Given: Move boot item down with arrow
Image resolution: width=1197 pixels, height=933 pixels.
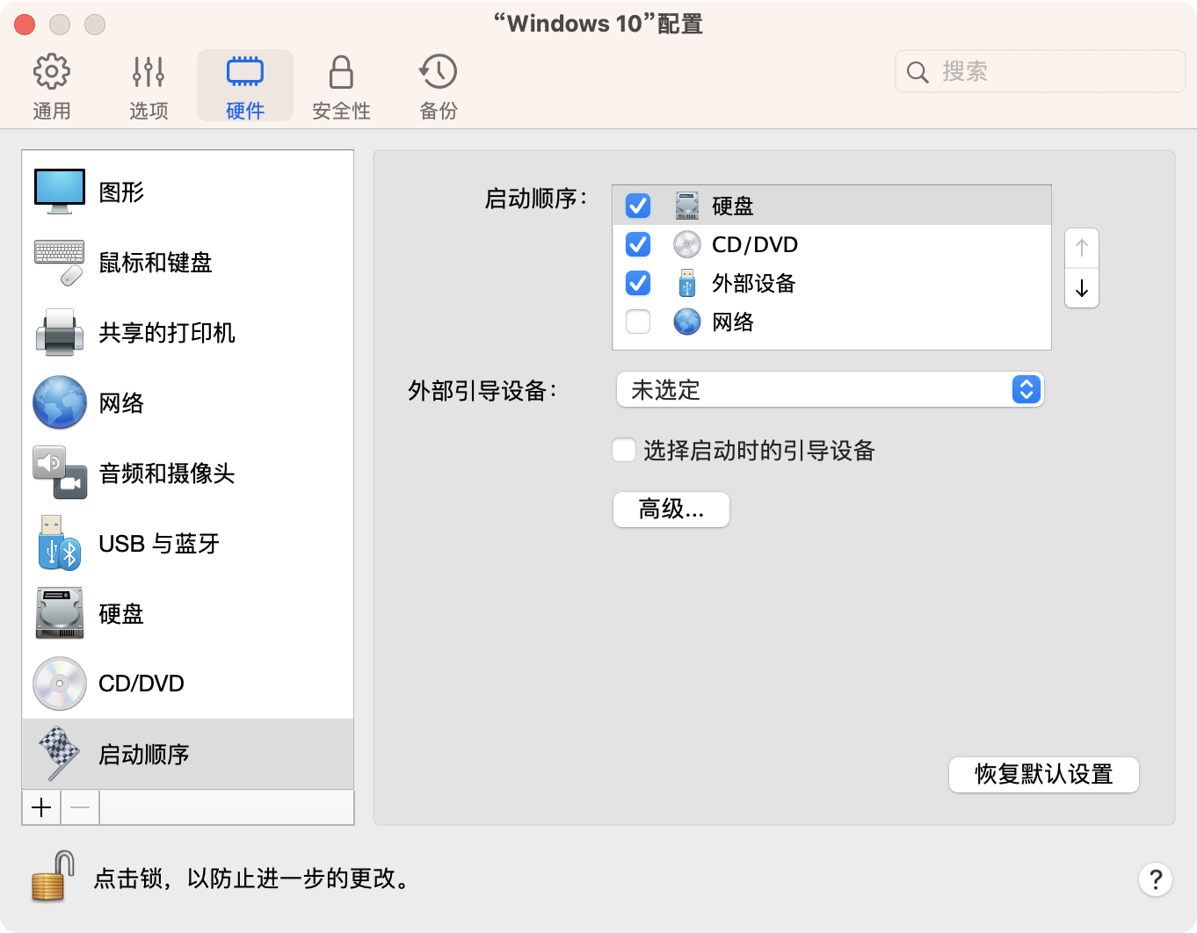Looking at the screenshot, I should [x=1082, y=288].
